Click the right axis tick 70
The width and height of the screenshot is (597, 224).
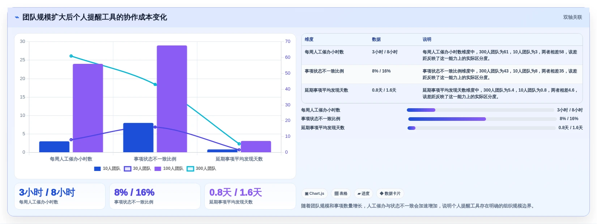287,41
